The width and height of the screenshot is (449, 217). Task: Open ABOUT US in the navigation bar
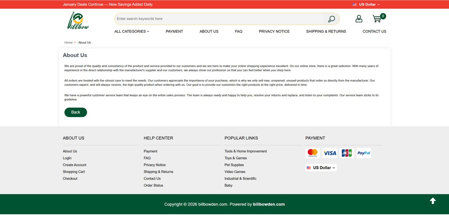(x=209, y=31)
